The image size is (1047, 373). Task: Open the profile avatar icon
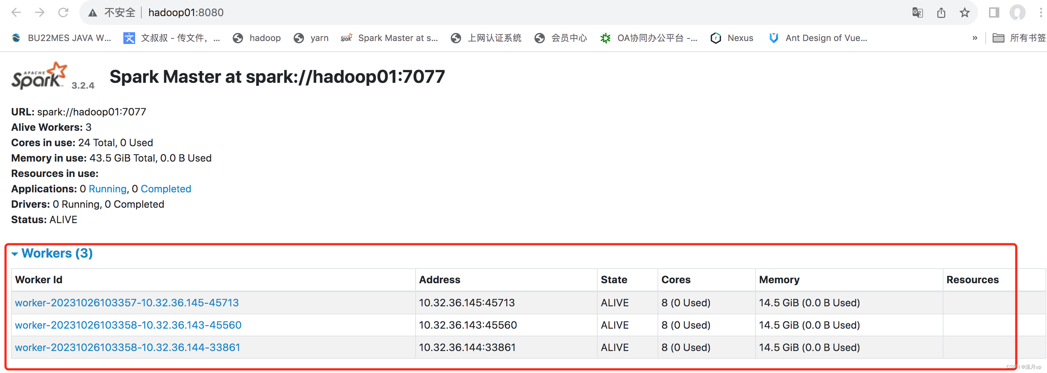[1017, 12]
